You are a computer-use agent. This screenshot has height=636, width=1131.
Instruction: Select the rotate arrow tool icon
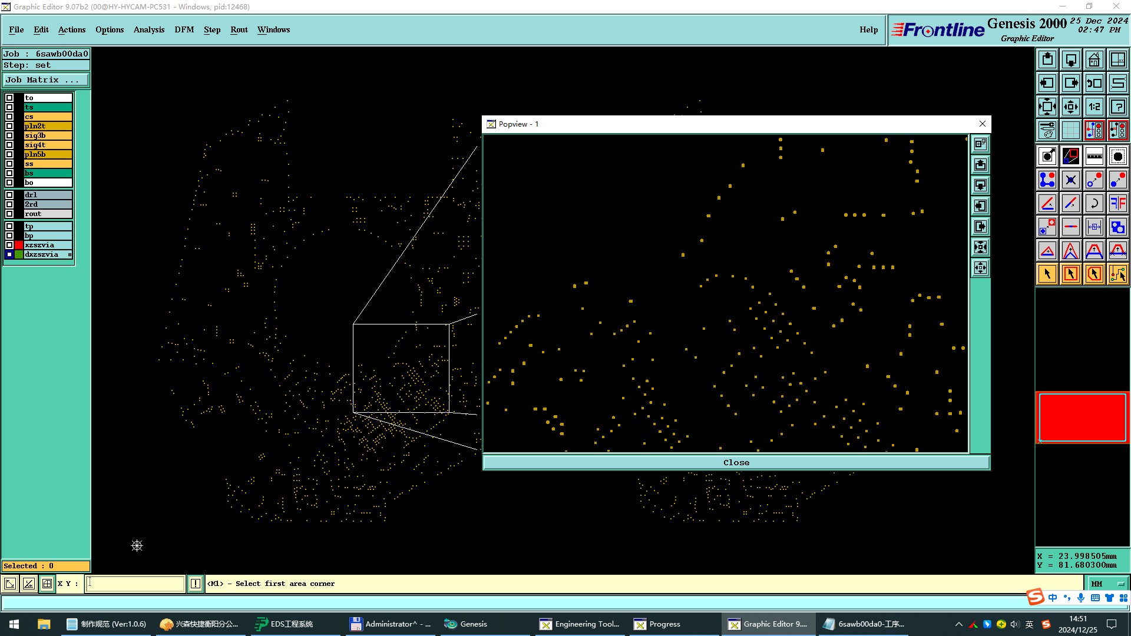[x=1094, y=203]
